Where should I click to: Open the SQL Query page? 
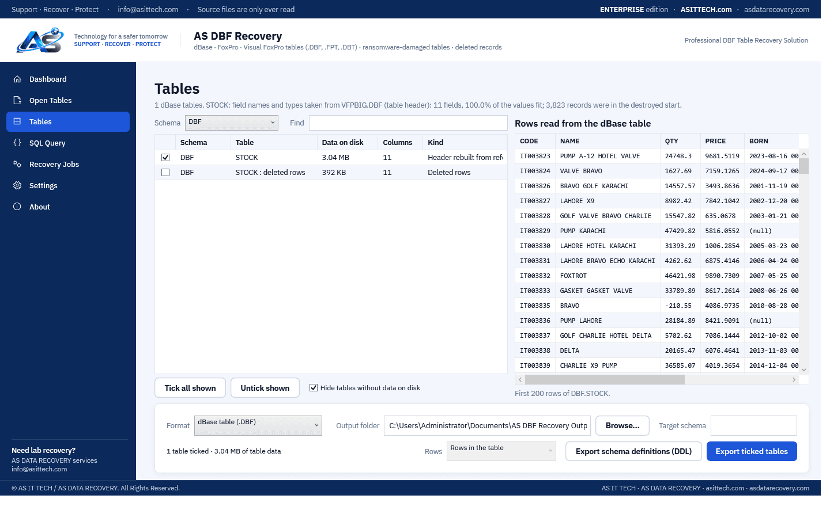coord(68,143)
